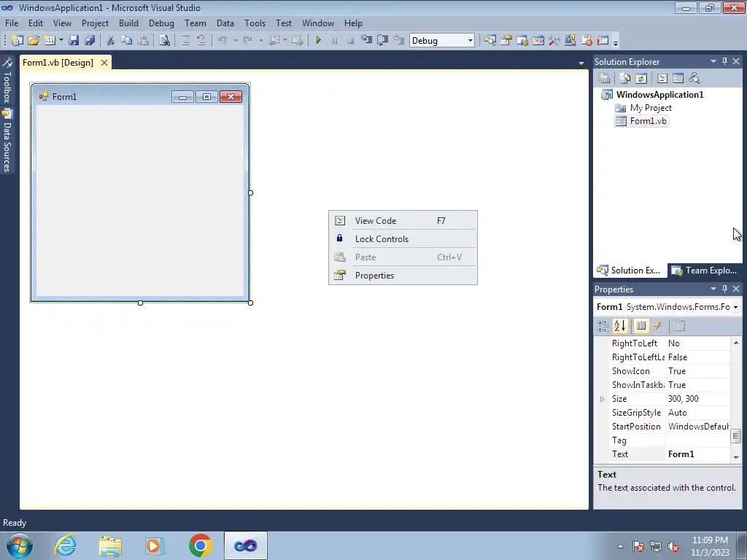Viewport: 747px width, 560px height.
Task: Click Solution Explorer's View Code icon
Action: (662, 78)
